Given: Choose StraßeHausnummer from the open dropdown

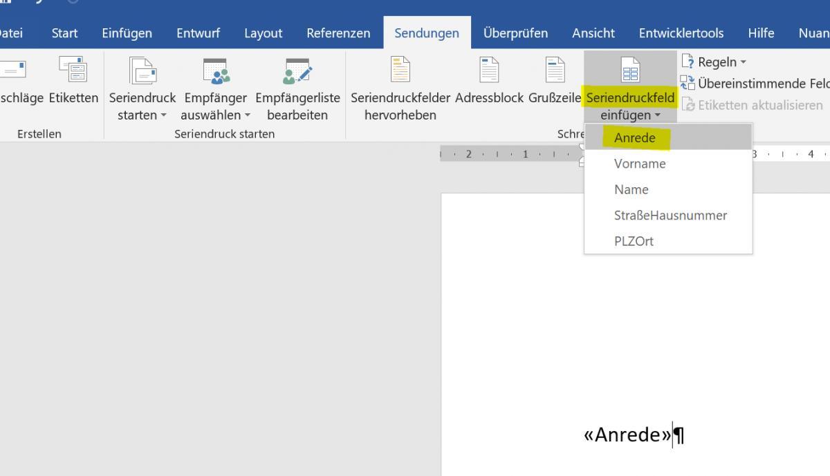Looking at the screenshot, I should tap(670, 215).
